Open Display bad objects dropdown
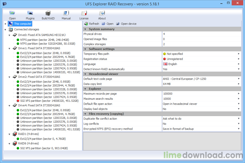Viewport: 245px width, 163px height. pyautogui.click(x=239, y=109)
